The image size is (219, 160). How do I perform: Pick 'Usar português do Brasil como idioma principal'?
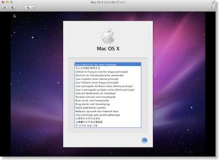pos(108,86)
